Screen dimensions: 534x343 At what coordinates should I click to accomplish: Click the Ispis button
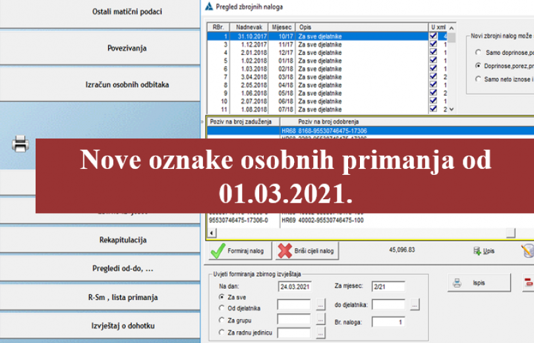[479, 283]
